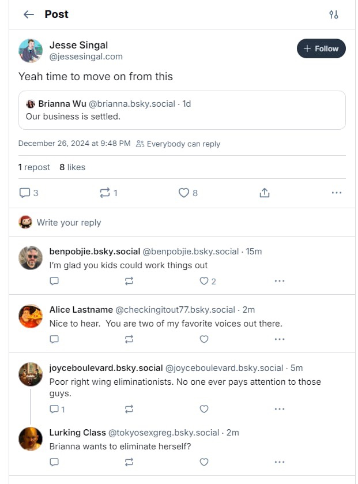Open the quoted Brianna Wu post

coord(182,110)
